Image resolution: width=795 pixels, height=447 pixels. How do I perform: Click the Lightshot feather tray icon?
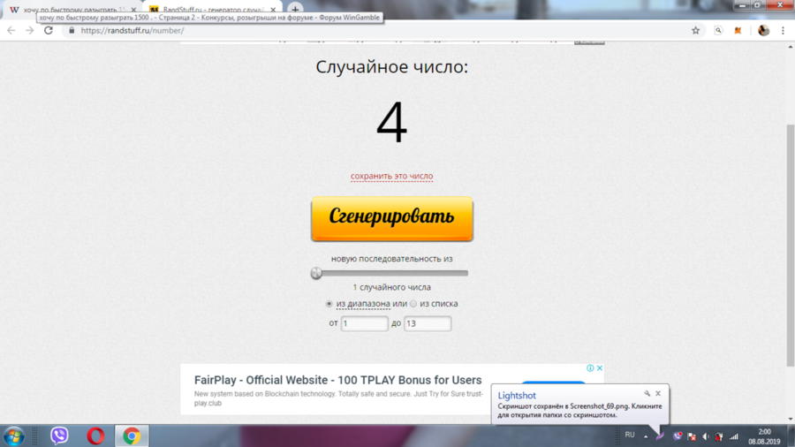[661, 436]
